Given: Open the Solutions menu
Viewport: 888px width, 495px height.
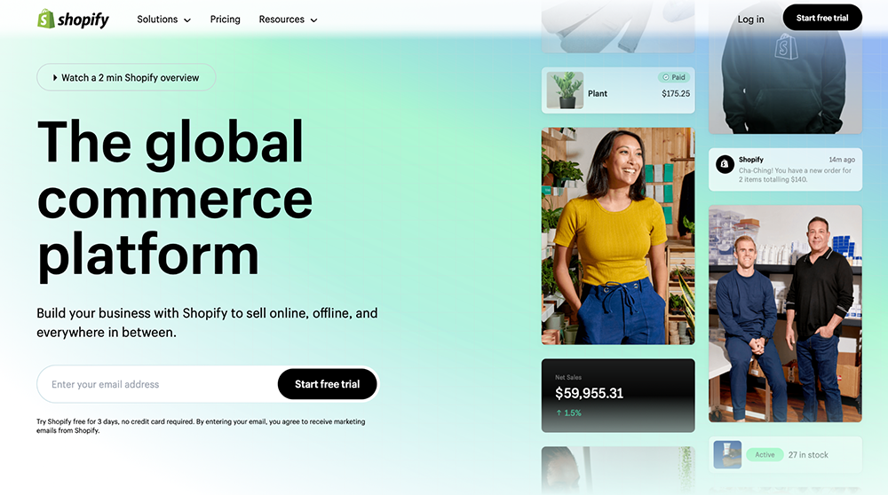Looking at the screenshot, I should tap(163, 20).
